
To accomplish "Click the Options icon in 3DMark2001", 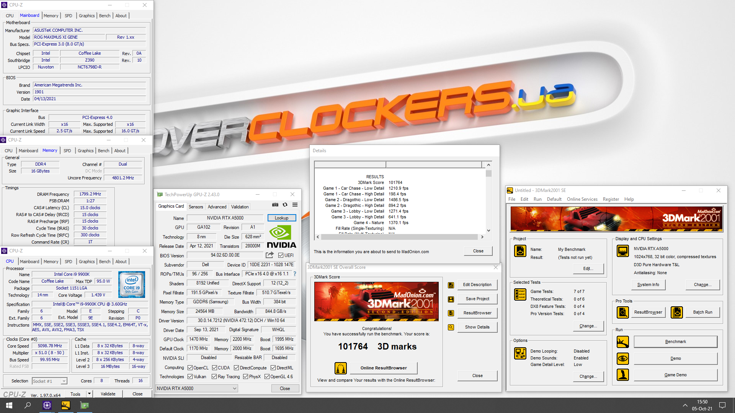I will coord(520,353).
